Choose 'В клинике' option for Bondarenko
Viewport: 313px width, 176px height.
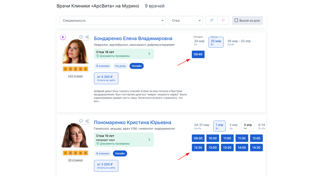coord(103,66)
